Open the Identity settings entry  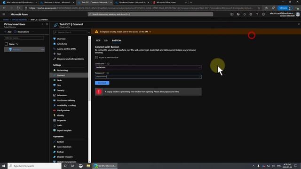pyautogui.click(x=61, y=115)
